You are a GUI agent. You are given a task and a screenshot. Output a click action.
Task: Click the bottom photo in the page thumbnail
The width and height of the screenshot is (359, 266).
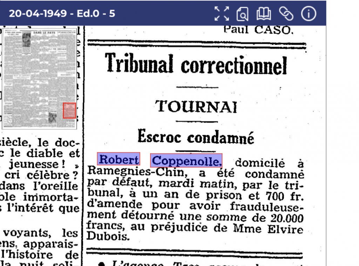point(53,117)
